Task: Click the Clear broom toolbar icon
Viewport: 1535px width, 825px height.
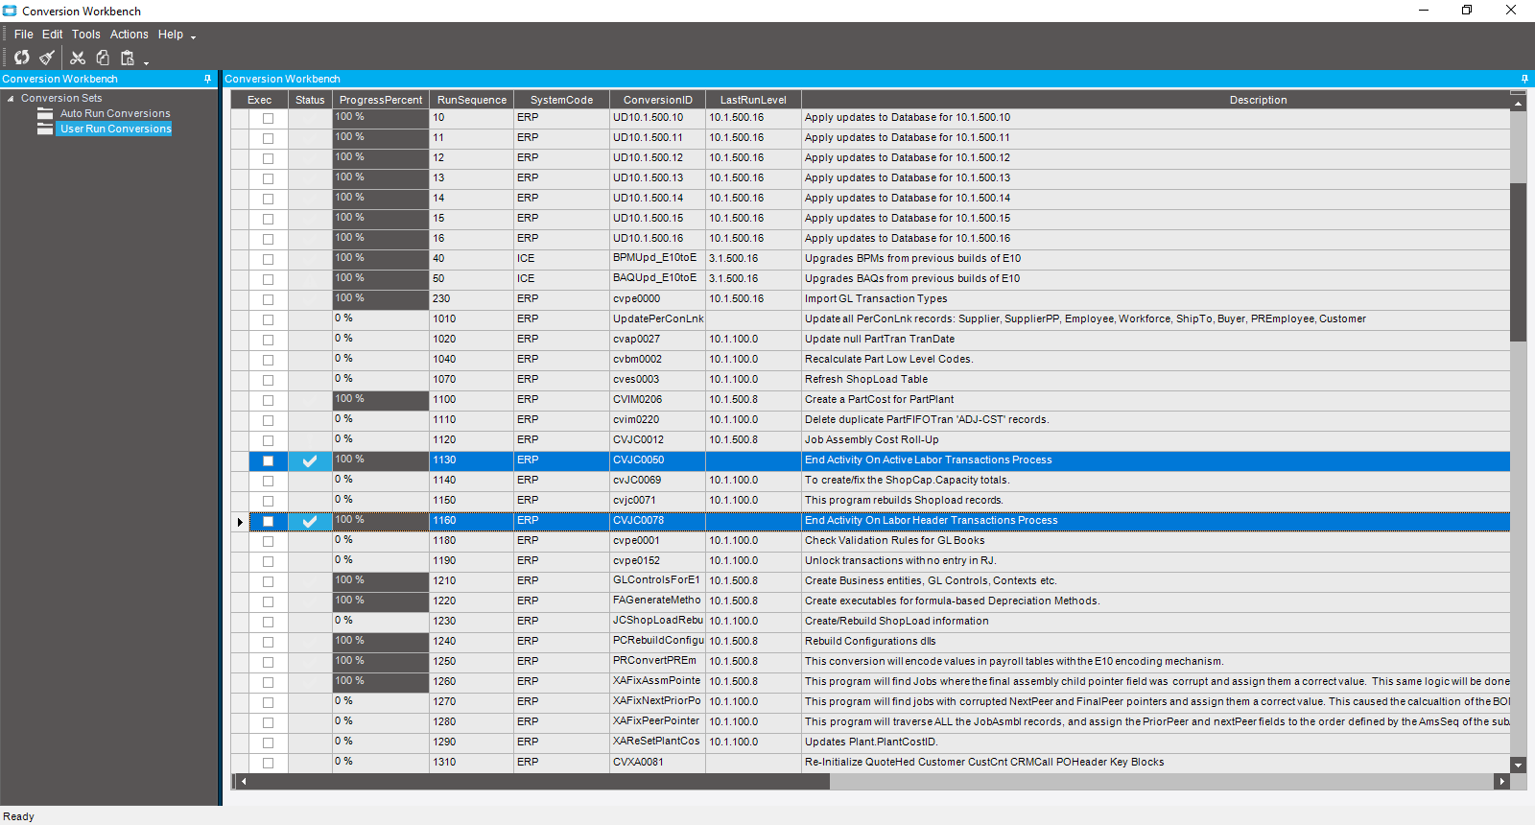Action: pyautogui.click(x=46, y=58)
